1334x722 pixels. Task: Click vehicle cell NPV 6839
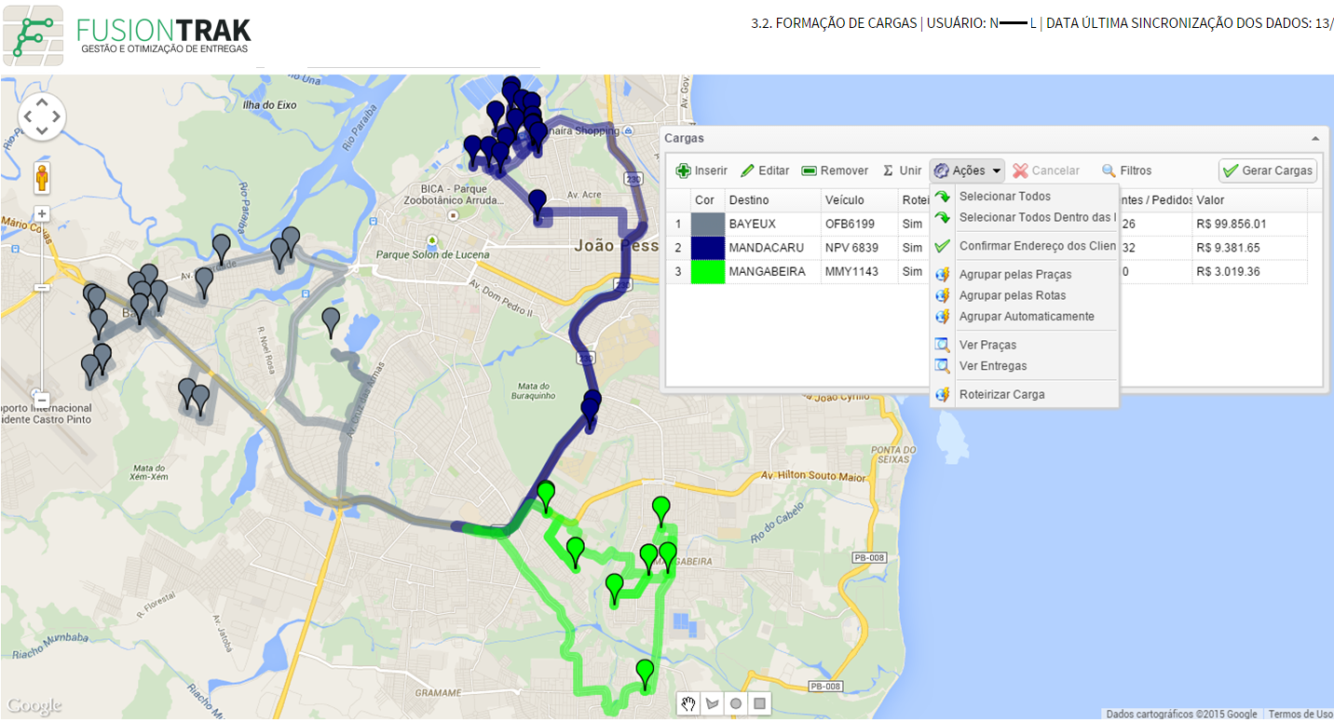(x=859, y=248)
